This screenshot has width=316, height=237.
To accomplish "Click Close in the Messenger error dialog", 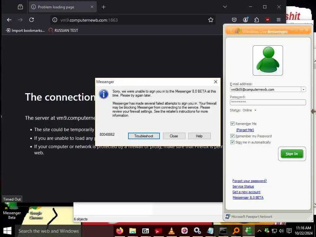I will pyautogui.click(x=174, y=136).
